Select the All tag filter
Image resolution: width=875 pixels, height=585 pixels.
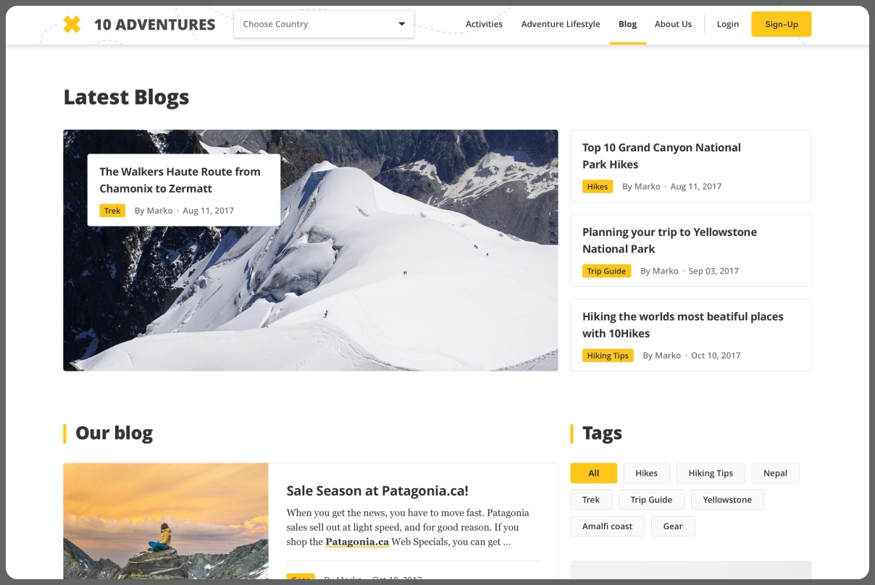click(x=594, y=473)
